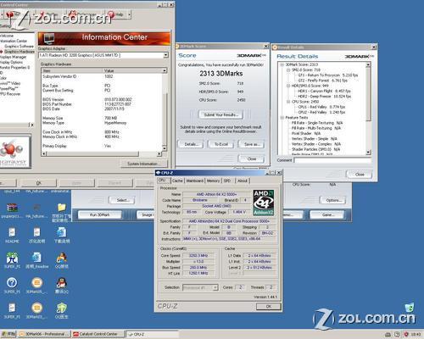424x339 pixels.
Task: Click the Run 3DMark button
Action: coord(99,215)
